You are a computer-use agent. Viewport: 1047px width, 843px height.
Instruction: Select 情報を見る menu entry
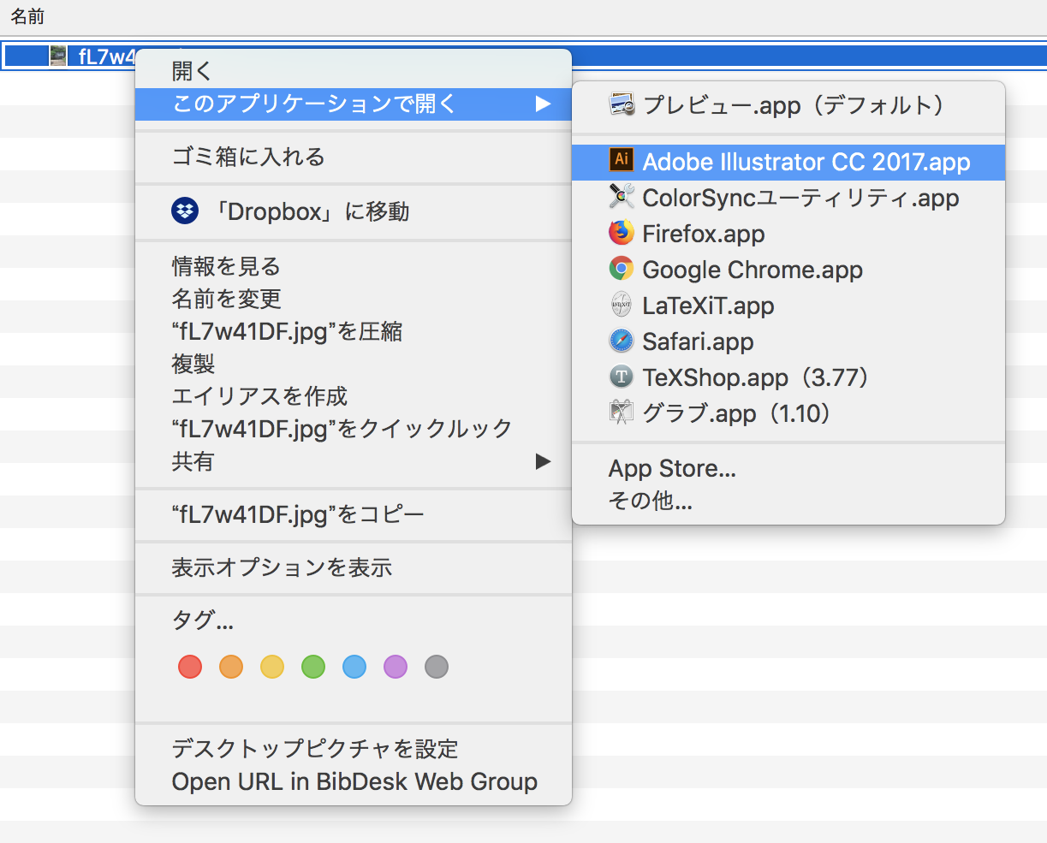coord(226,266)
